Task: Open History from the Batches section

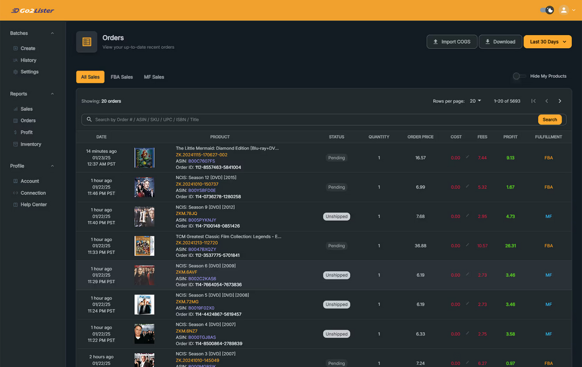Action: [x=28, y=60]
